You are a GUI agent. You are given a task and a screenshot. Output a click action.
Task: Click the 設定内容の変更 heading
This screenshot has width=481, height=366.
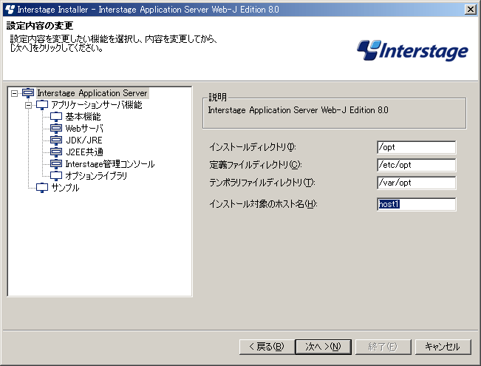40,25
